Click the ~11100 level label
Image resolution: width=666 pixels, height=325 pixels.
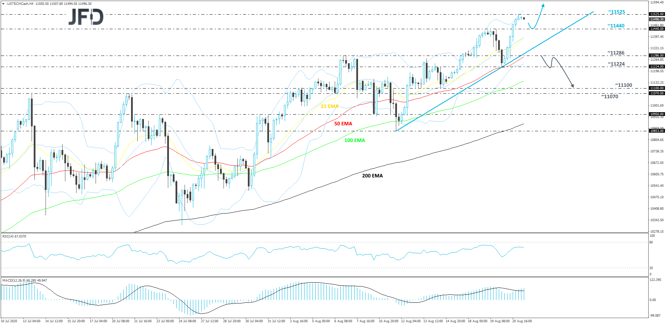(624, 85)
